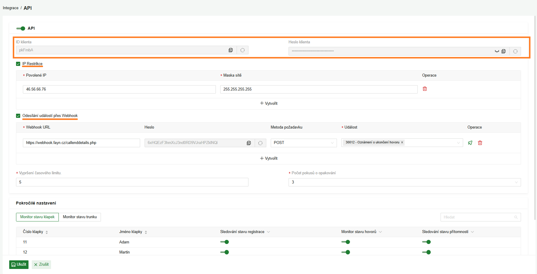
Task: Delete the 46.56.66.76 allowed IP row
Action: pos(425,89)
